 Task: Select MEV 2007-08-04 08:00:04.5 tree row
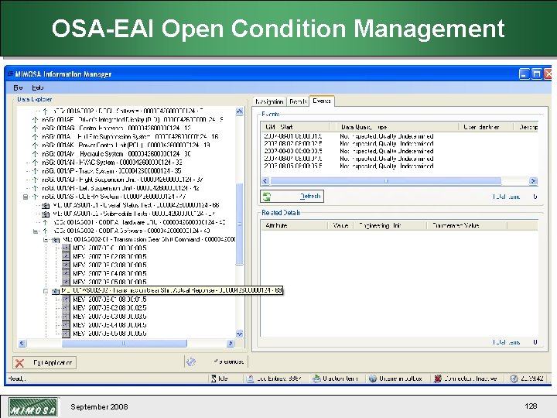tap(109, 325)
